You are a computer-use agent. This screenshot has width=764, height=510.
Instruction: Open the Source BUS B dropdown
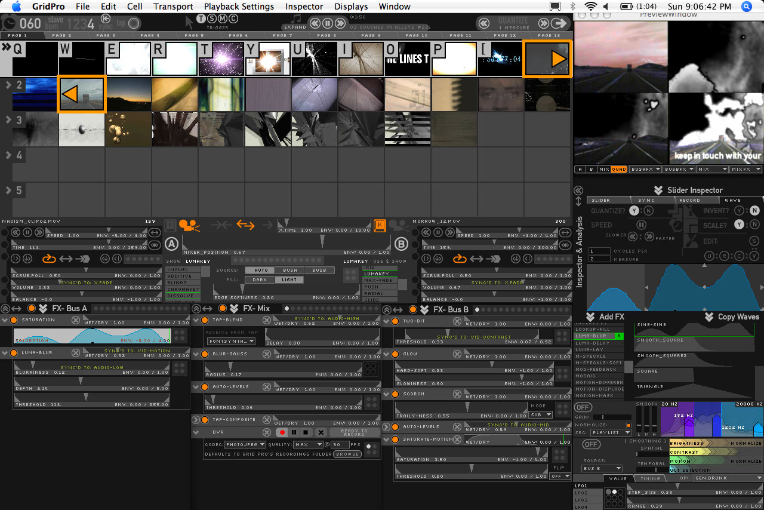point(602,469)
